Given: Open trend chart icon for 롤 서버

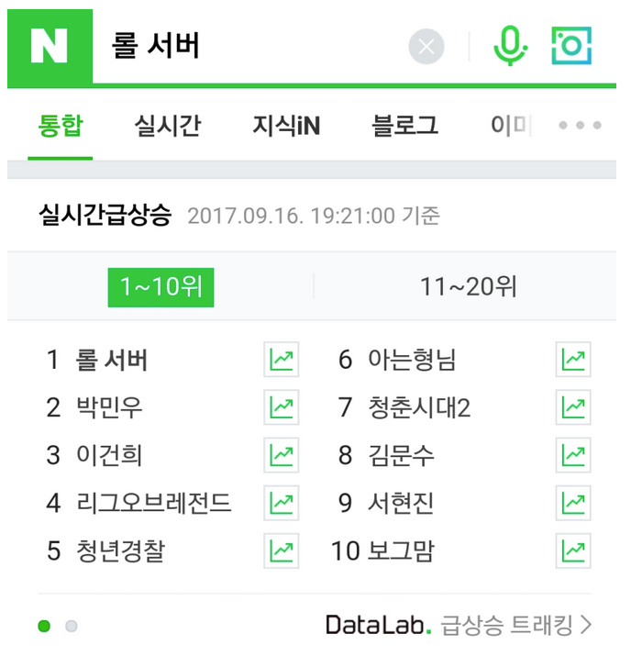Looking at the screenshot, I should [x=282, y=360].
